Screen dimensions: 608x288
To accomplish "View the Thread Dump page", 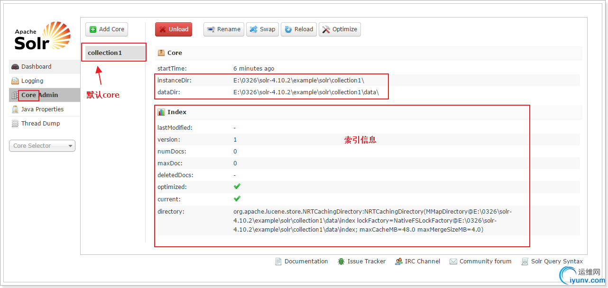I will (45, 124).
